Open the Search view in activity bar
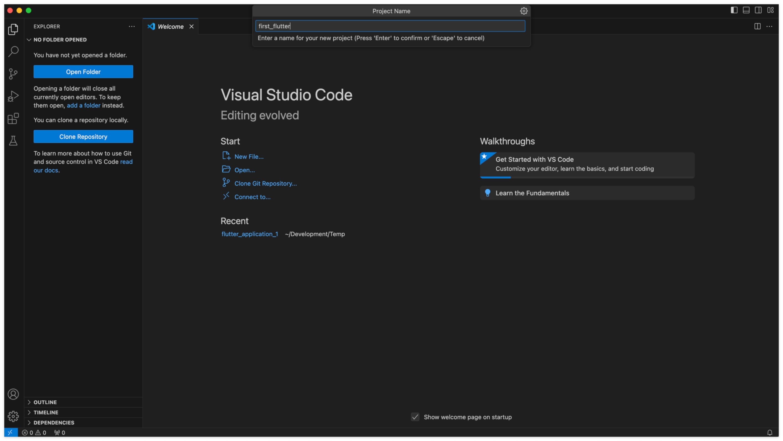Viewport: 783px width, 441px height. tap(13, 51)
